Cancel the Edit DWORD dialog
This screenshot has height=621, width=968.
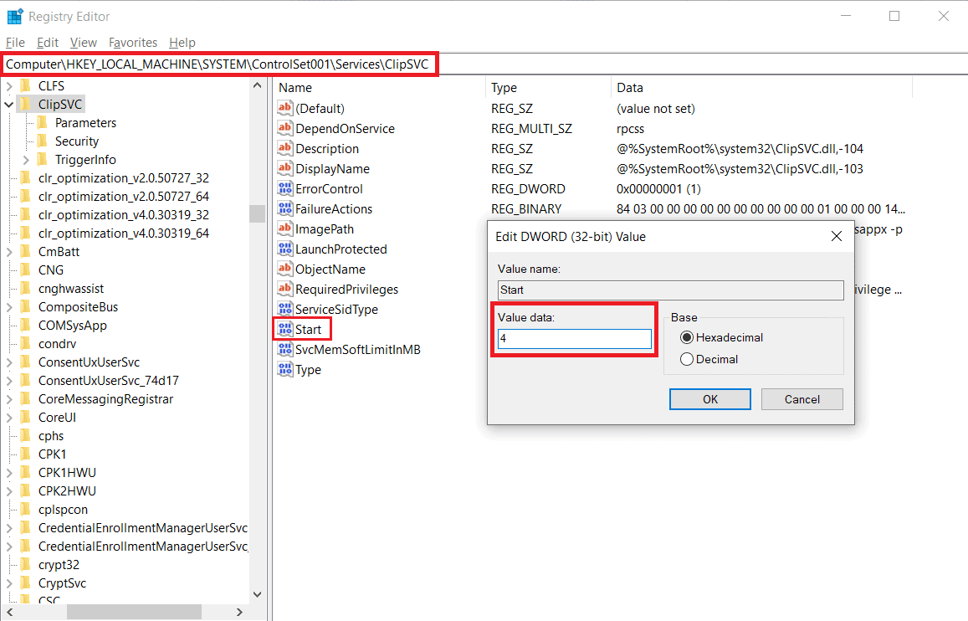pos(802,399)
